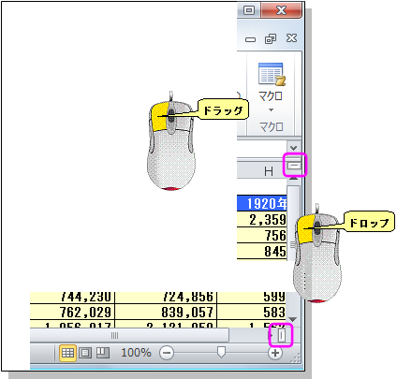Click the horizontal scrollbar thumb
This screenshot has width=397, height=379.
129,335
